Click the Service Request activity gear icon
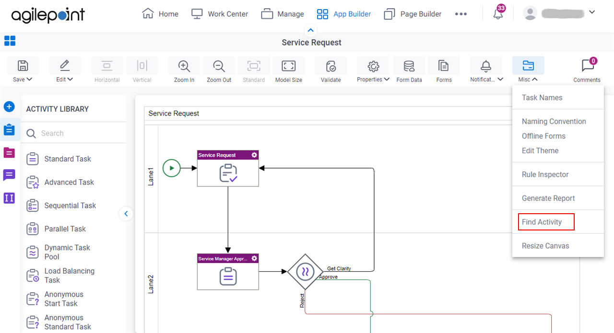Image resolution: width=614 pixels, height=333 pixels. pyautogui.click(x=254, y=155)
